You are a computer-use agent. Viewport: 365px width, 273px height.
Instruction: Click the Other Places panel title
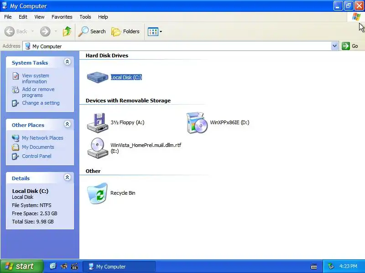pyautogui.click(x=28, y=125)
